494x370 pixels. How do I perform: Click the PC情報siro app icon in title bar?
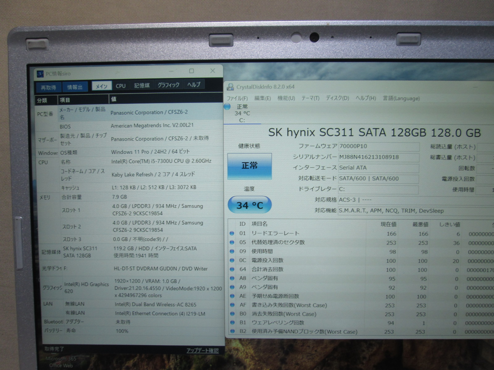[40, 74]
